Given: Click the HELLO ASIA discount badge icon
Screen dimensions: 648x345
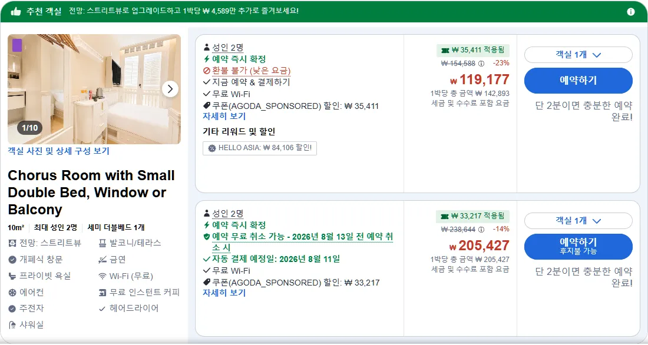Looking at the screenshot, I should (x=212, y=148).
